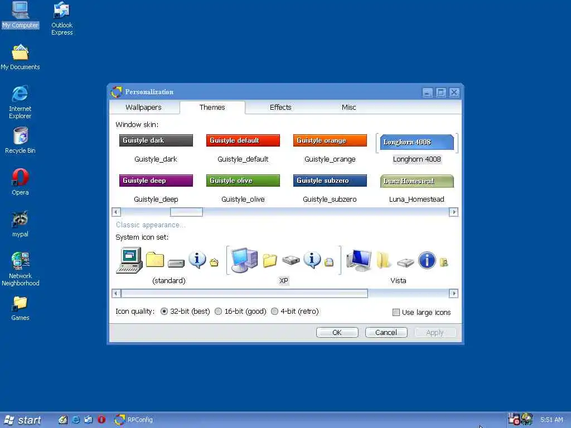Click Cancel in Personalization dialog
This screenshot has width=571, height=428.
click(x=386, y=332)
